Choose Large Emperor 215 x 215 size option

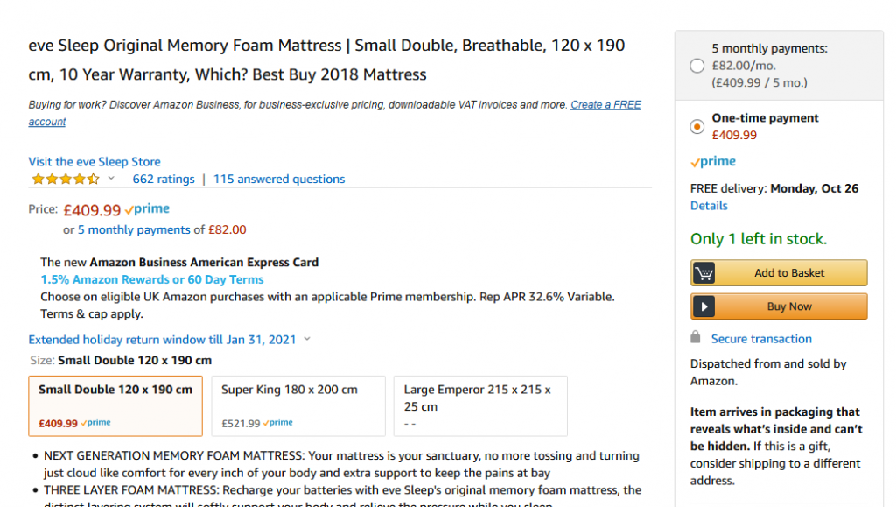pyautogui.click(x=480, y=405)
